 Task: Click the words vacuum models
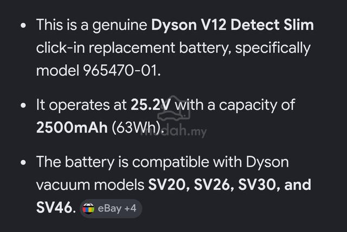click(x=91, y=185)
